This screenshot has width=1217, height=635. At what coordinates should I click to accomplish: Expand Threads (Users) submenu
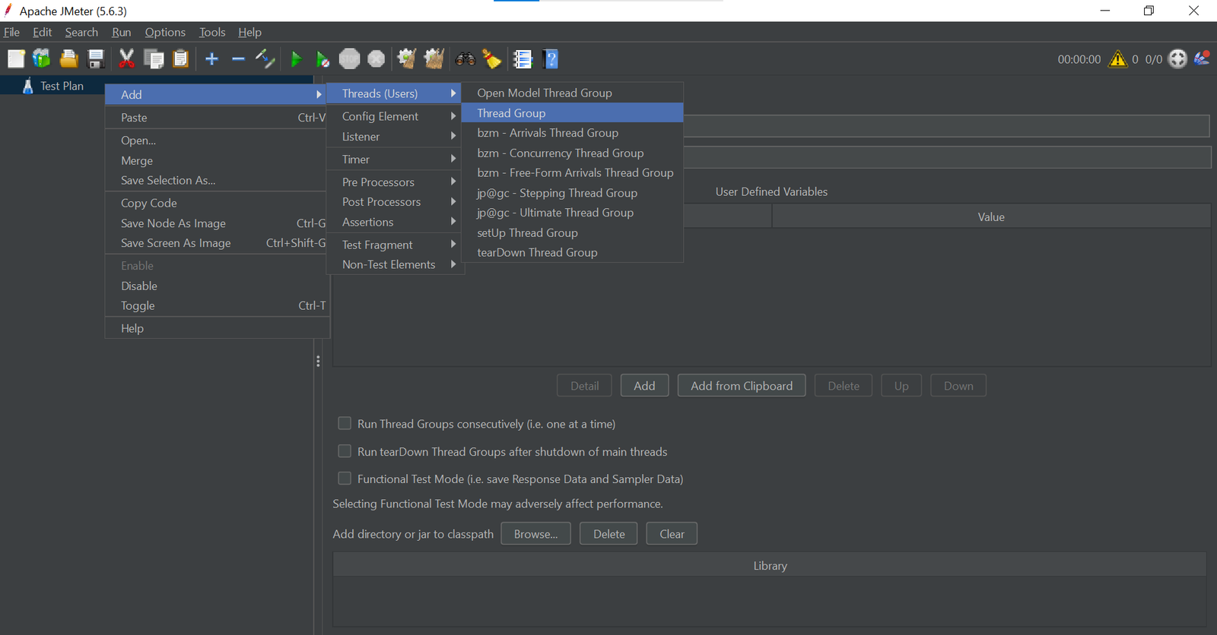click(x=394, y=93)
